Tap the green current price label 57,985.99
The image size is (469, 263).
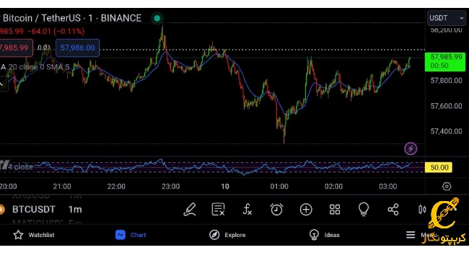point(445,61)
